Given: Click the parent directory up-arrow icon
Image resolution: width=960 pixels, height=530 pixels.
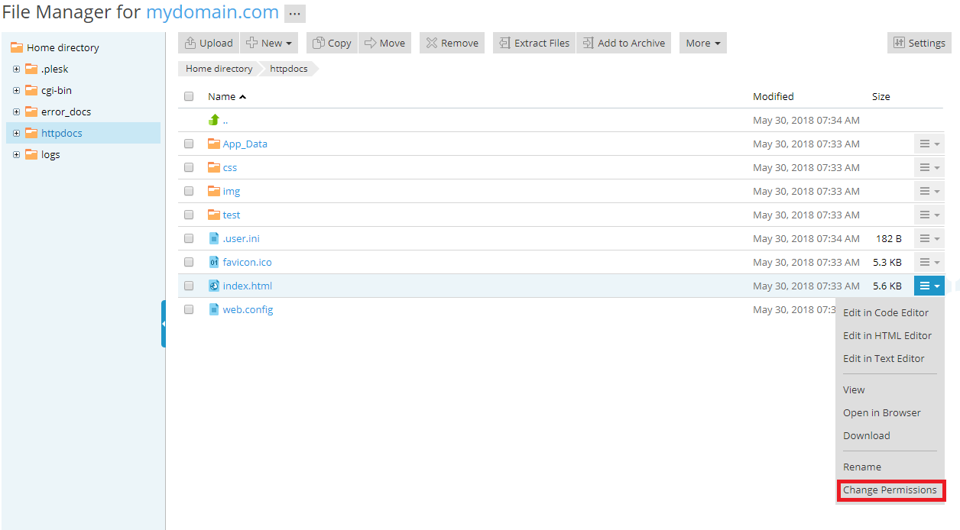Looking at the screenshot, I should [x=215, y=120].
